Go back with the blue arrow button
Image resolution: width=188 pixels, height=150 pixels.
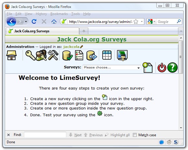click(x=11, y=21)
